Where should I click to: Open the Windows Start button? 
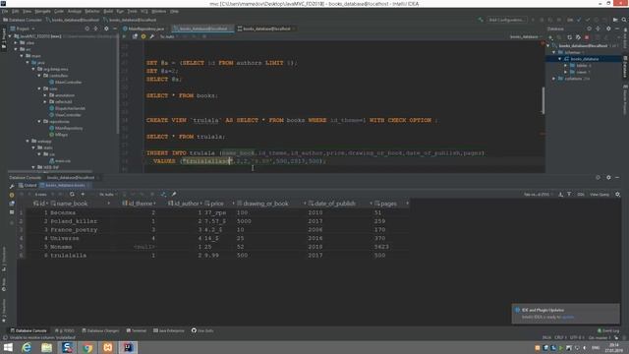pos(8,347)
